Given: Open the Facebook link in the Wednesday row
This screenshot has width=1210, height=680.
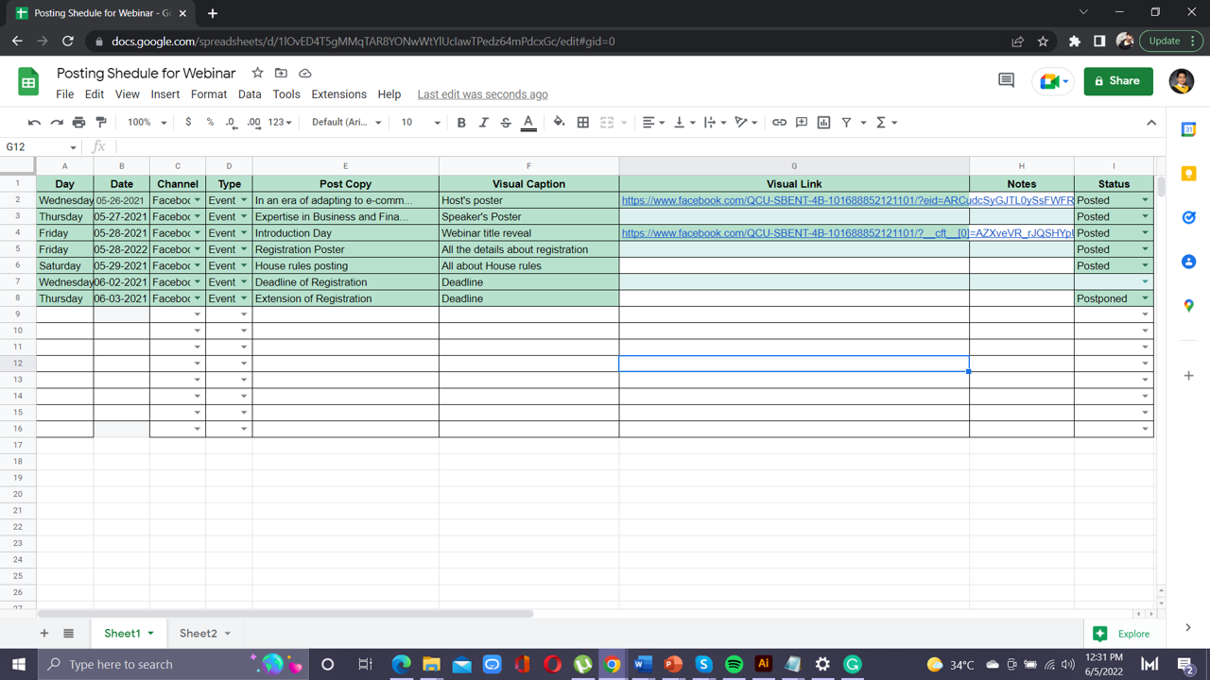Looking at the screenshot, I should click(848, 200).
